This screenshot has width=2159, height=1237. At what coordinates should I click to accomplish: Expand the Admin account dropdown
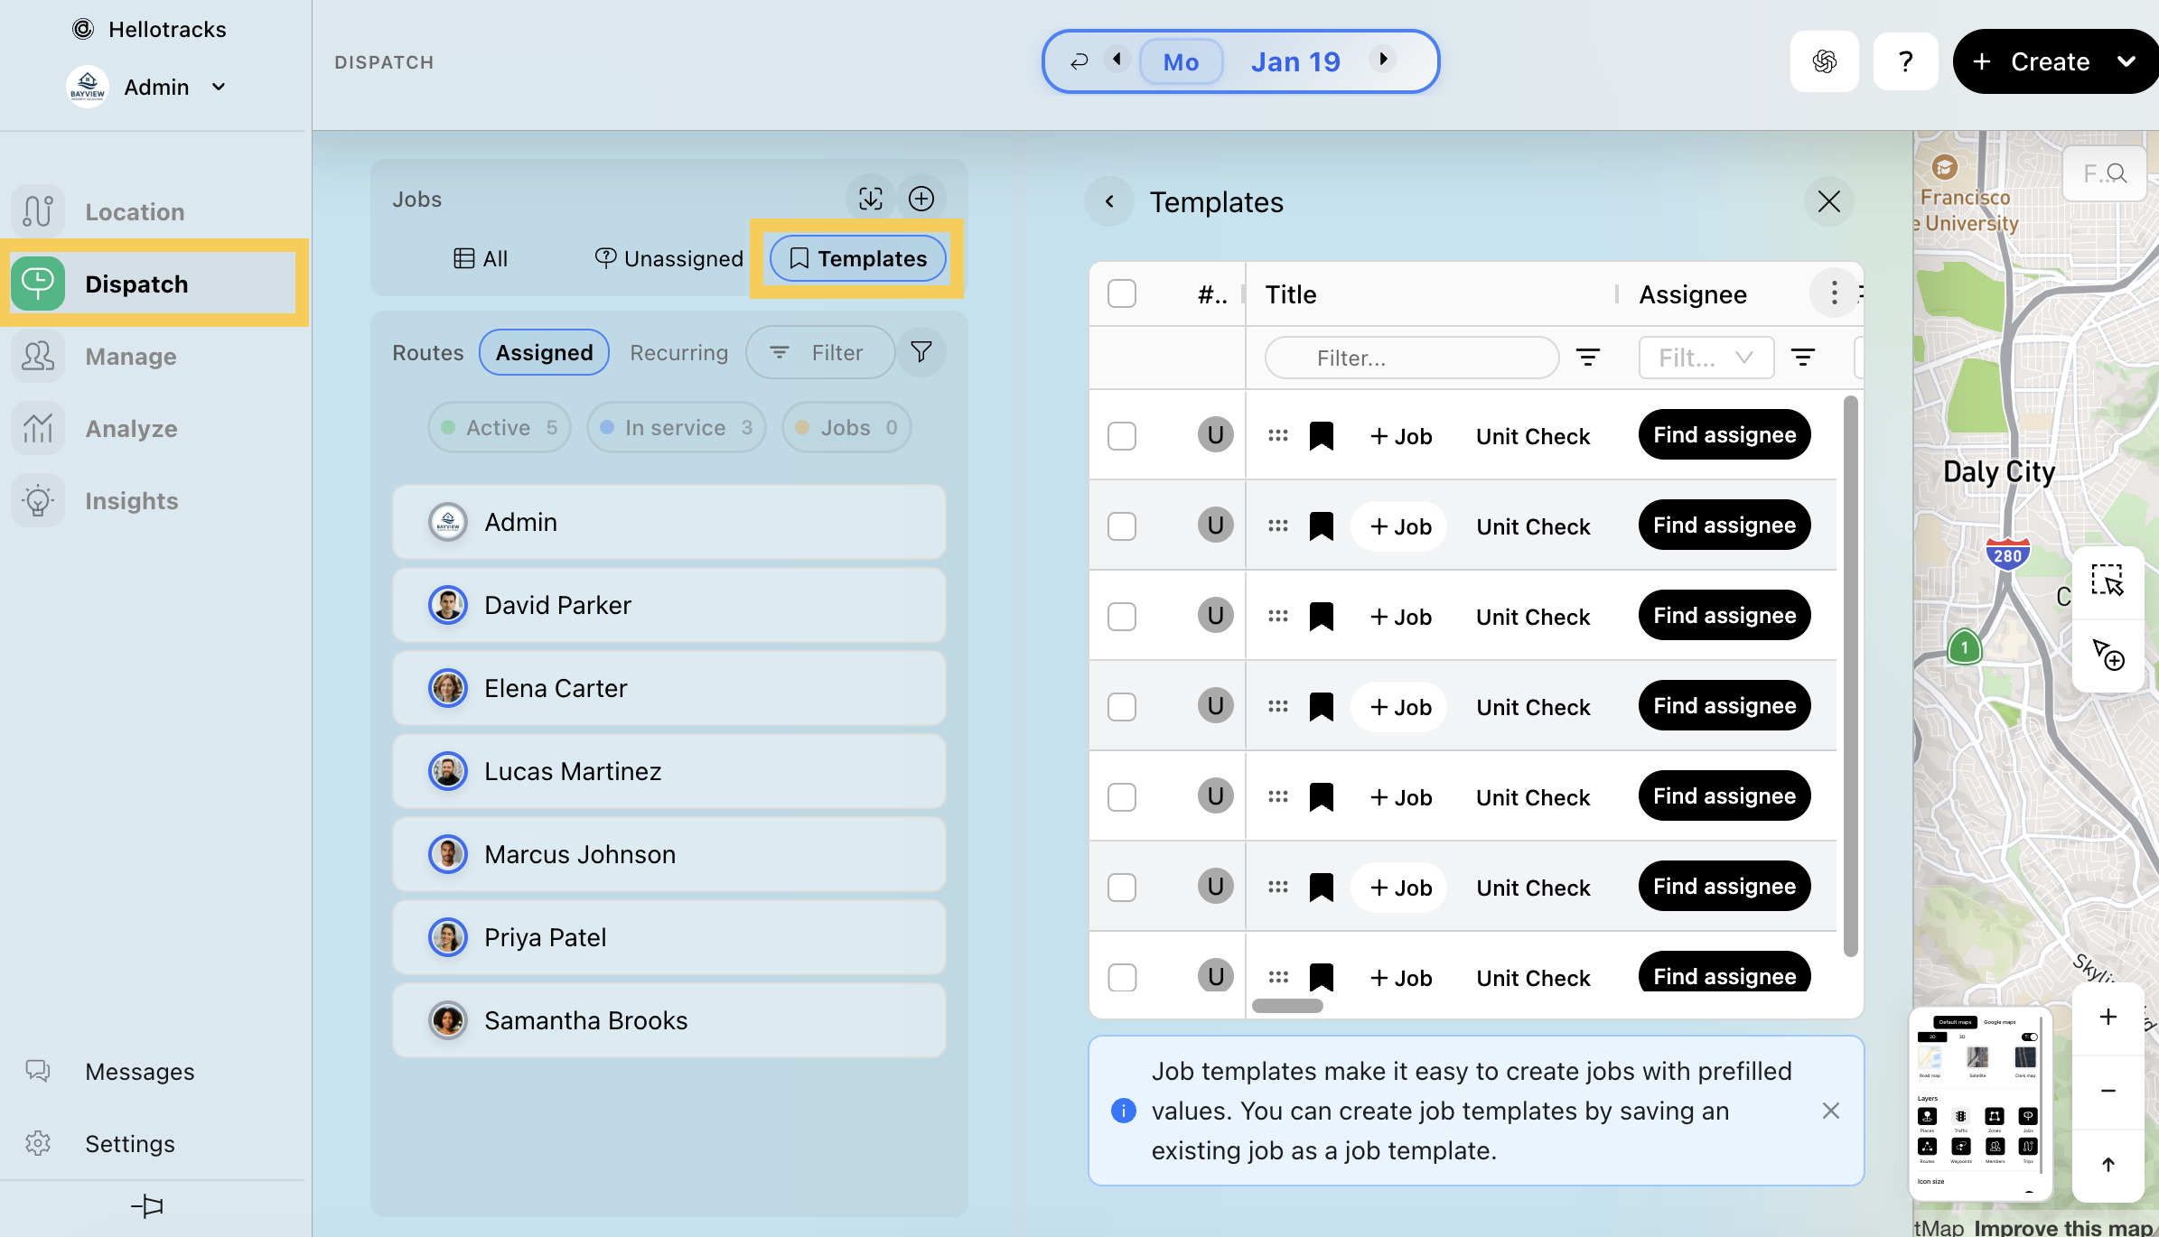pos(218,88)
